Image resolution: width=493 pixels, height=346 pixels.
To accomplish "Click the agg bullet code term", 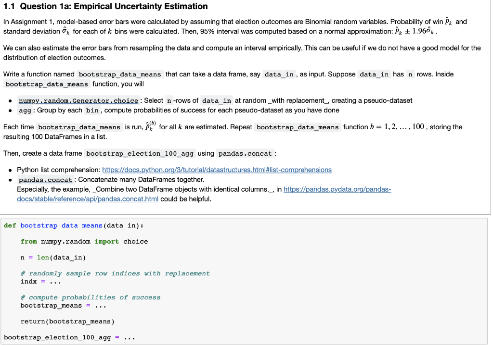I will pyautogui.click(x=25, y=110).
